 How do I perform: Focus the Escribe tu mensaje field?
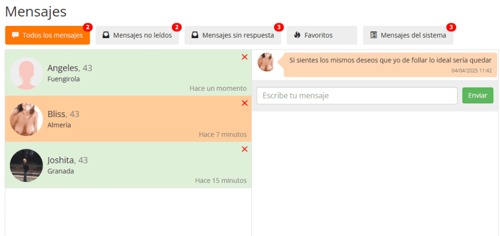(357, 96)
